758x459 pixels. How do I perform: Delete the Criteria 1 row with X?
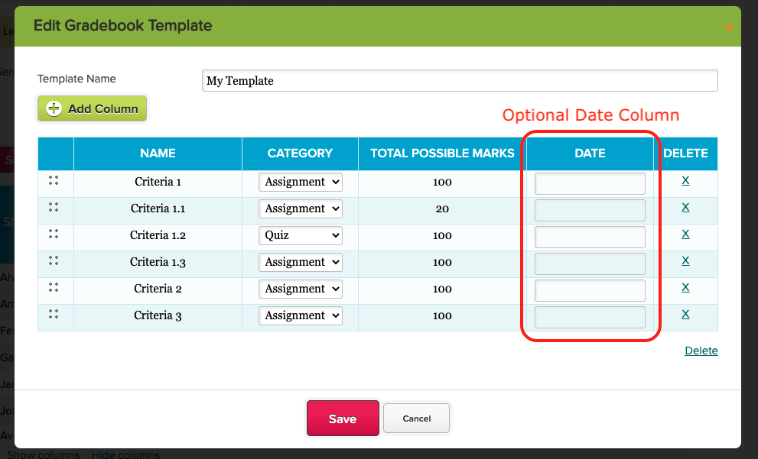(x=685, y=180)
